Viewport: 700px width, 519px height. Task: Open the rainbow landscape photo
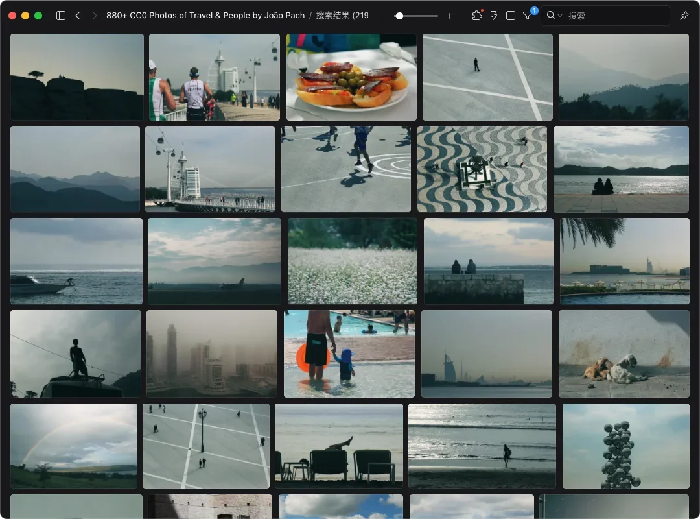pos(74,446)
